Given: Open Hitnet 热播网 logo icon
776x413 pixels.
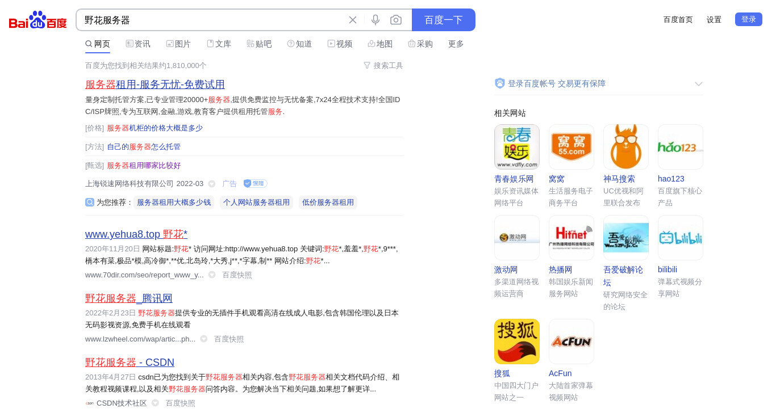Looking at the screenshot, I should pyautogui.click(x=571, y=238).
